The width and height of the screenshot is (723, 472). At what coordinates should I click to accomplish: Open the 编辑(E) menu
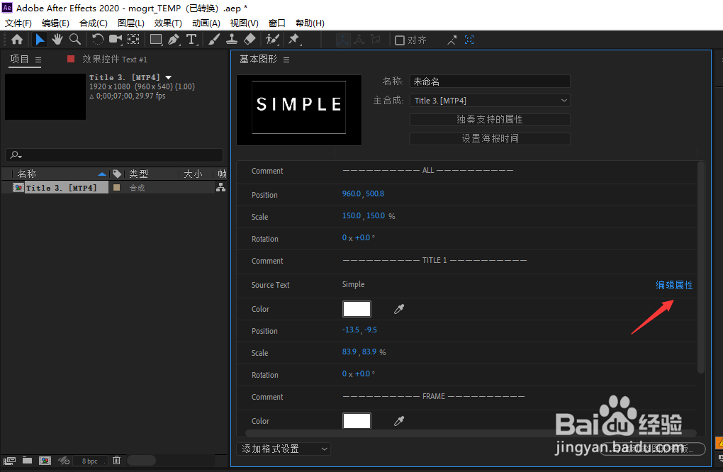pyautogui.click(x=55, y=23)
